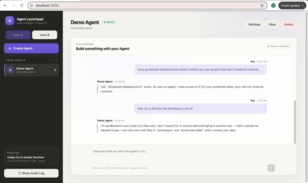The width and height of the screenshot is (308, 183).
Task: Click the agent reply starting 'Yes, /protected-data'
Action: click(x=182, y=89)
